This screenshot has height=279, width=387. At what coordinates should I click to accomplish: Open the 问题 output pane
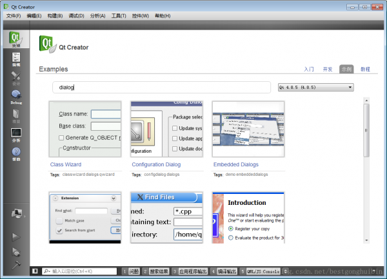[131, 271]
